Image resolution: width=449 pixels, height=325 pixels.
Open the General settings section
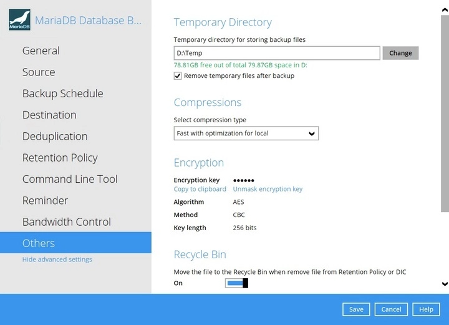[41, 51]
